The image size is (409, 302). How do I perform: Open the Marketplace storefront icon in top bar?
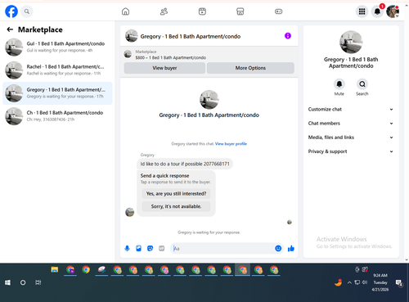[240, 11]
